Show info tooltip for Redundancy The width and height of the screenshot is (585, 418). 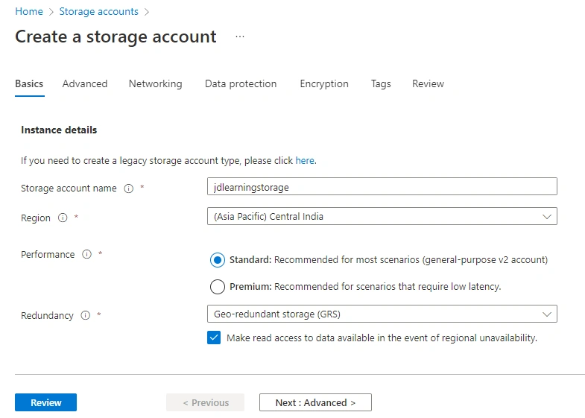click(86, 315)
